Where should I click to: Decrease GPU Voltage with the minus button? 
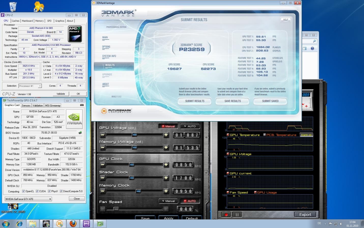coord(103,135)
